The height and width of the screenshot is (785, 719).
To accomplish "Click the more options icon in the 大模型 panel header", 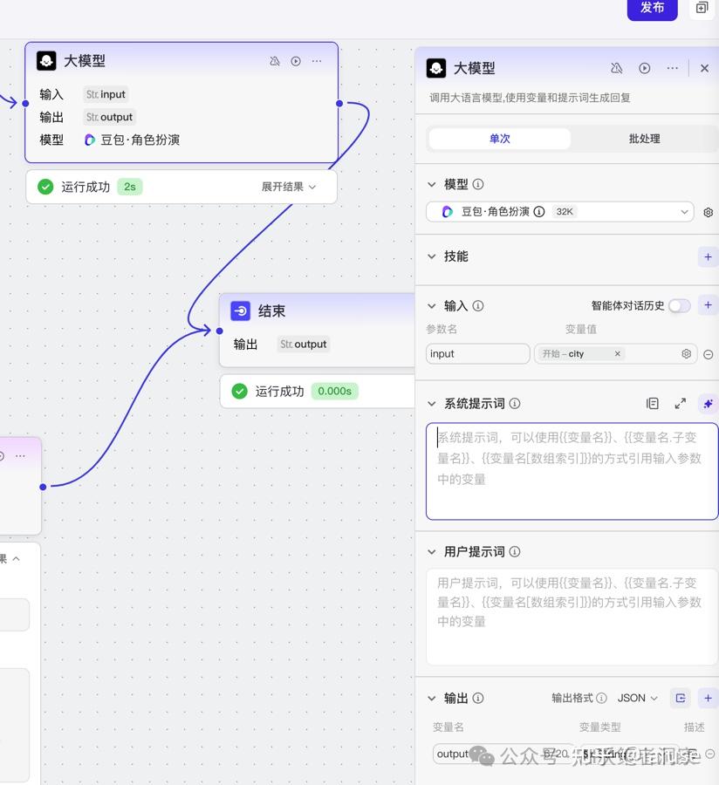I will pyautogui.click(x=672, y=67).
